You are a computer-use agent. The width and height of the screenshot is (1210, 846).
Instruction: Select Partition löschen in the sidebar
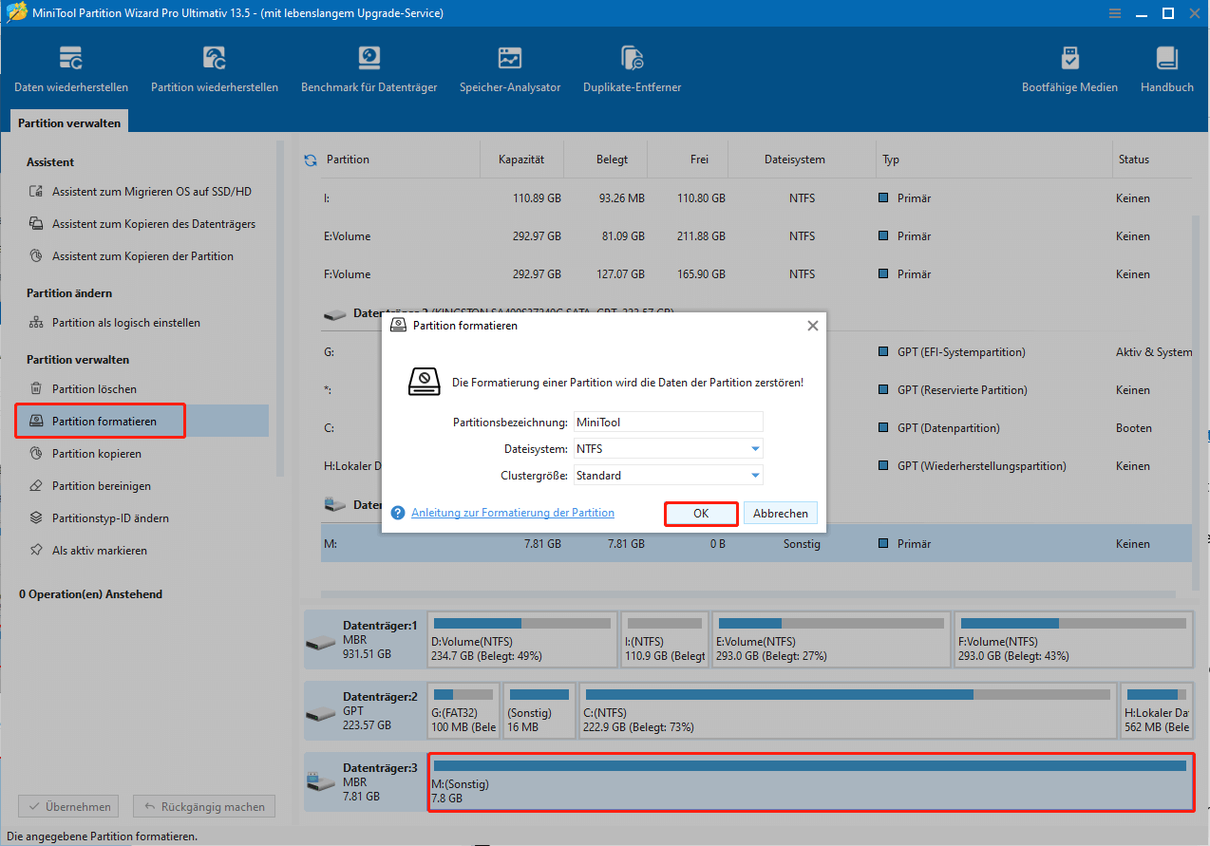(x=98, y=388)
